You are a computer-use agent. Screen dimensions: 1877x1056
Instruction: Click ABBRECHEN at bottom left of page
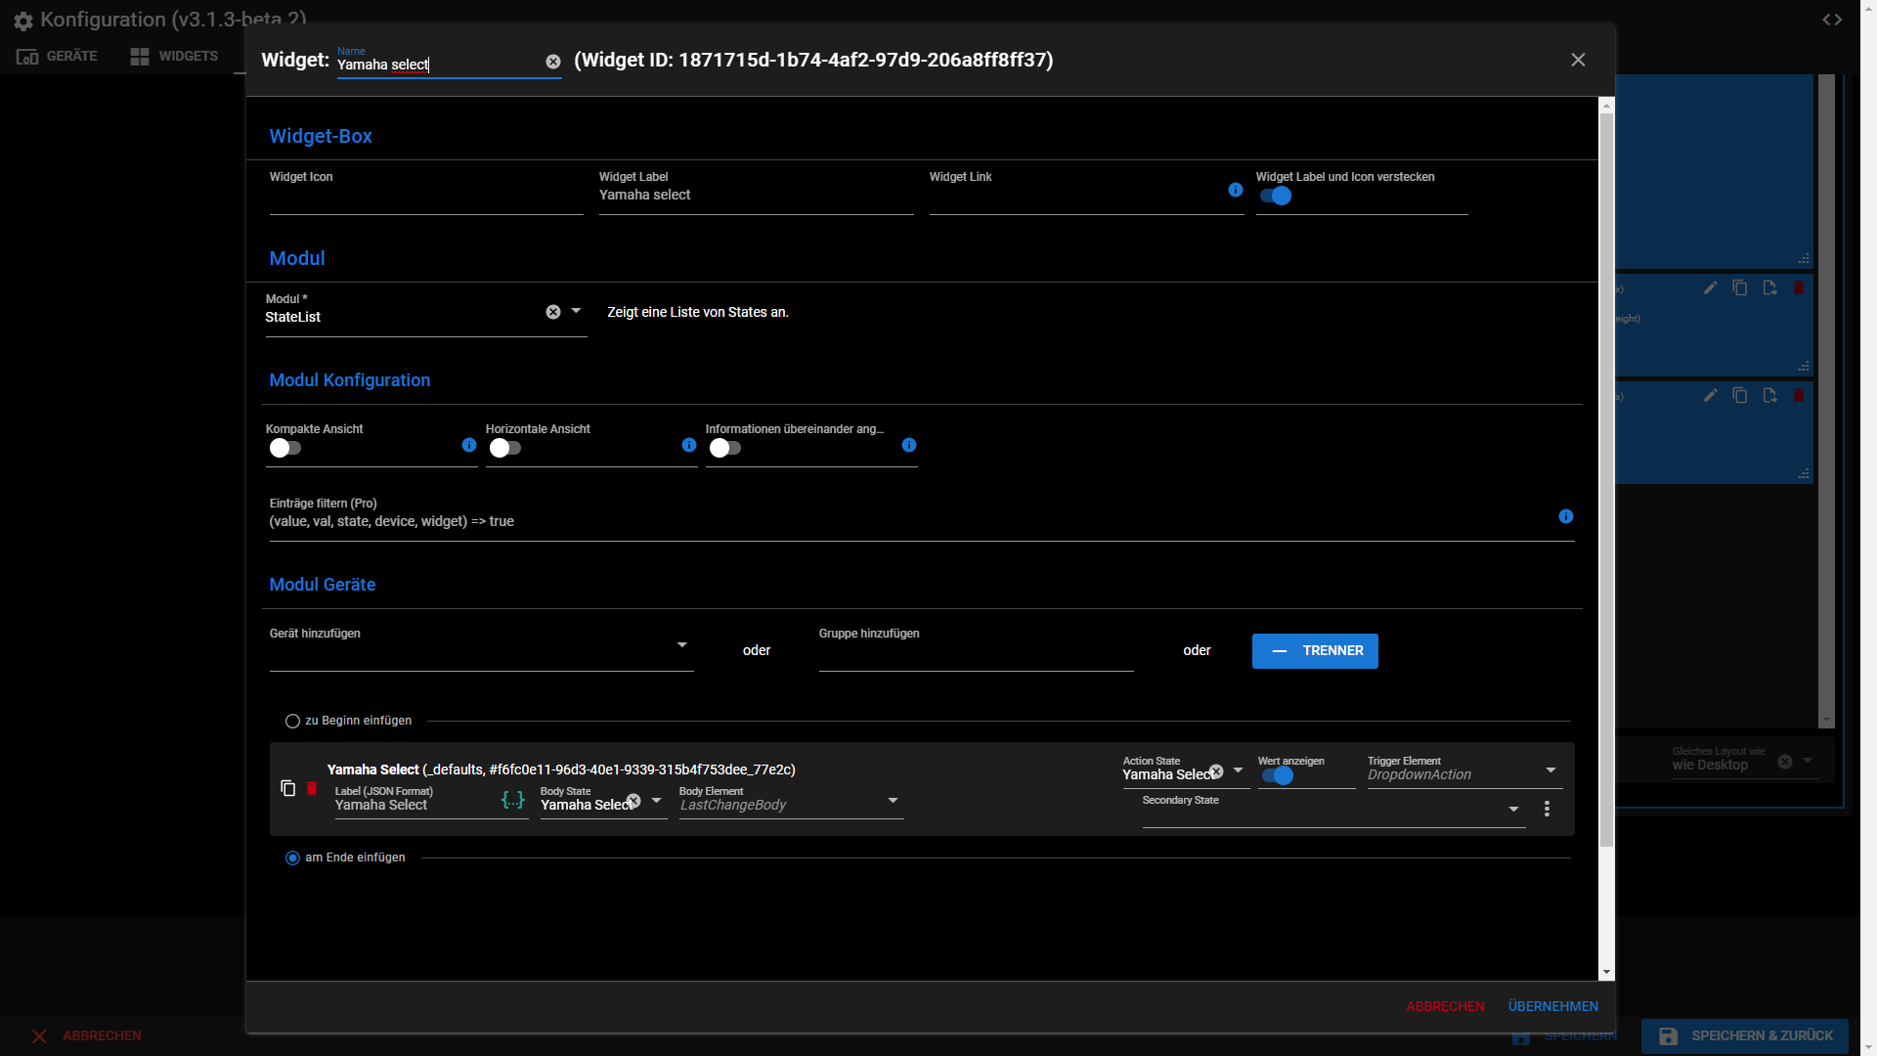(86, 1035)
